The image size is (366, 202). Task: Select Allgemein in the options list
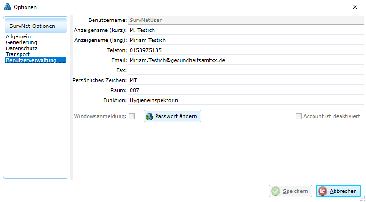[x=17, y=36]
